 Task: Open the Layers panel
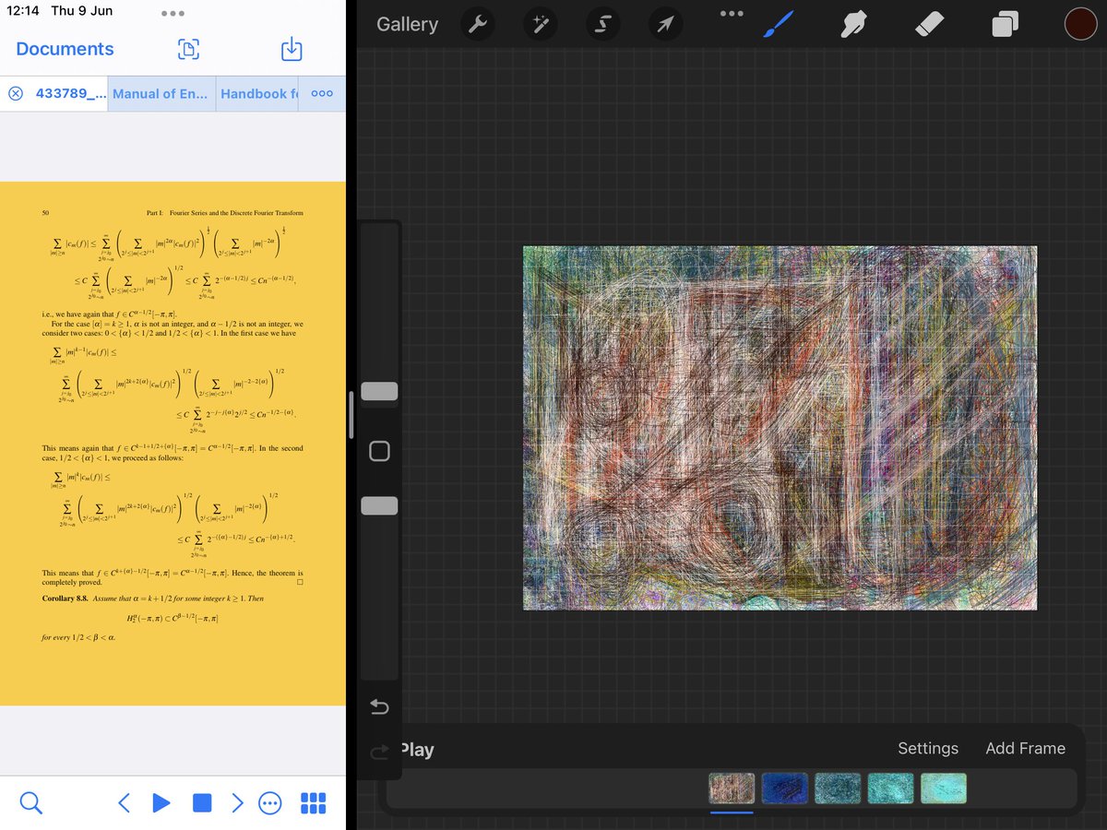[x=1005, y=24]
